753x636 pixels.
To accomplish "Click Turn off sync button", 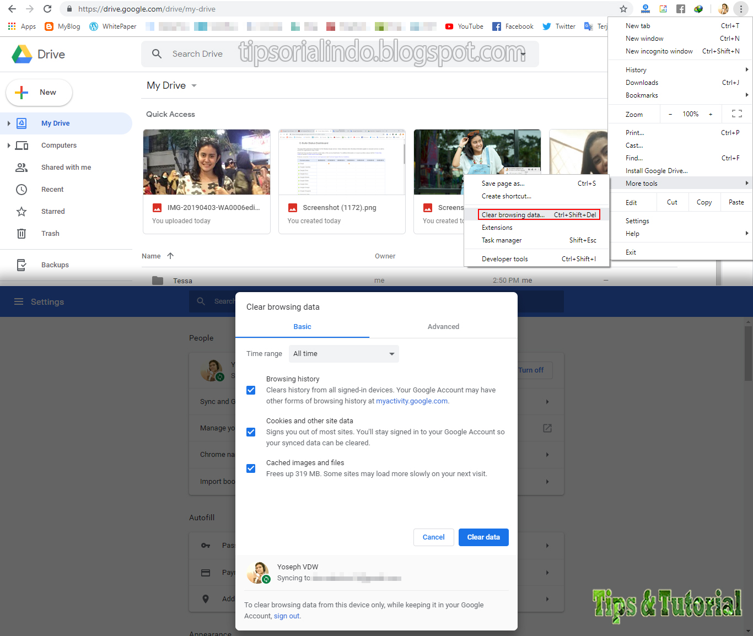I will click(531, 370).
